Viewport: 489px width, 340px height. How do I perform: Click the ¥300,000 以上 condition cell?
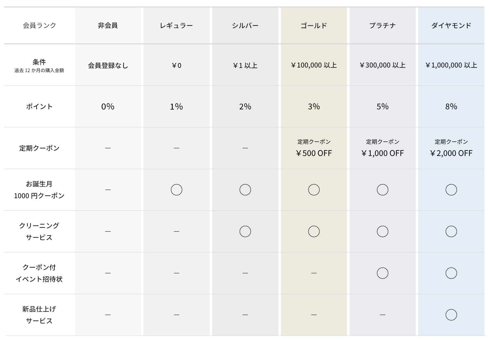tap(382, 65)
